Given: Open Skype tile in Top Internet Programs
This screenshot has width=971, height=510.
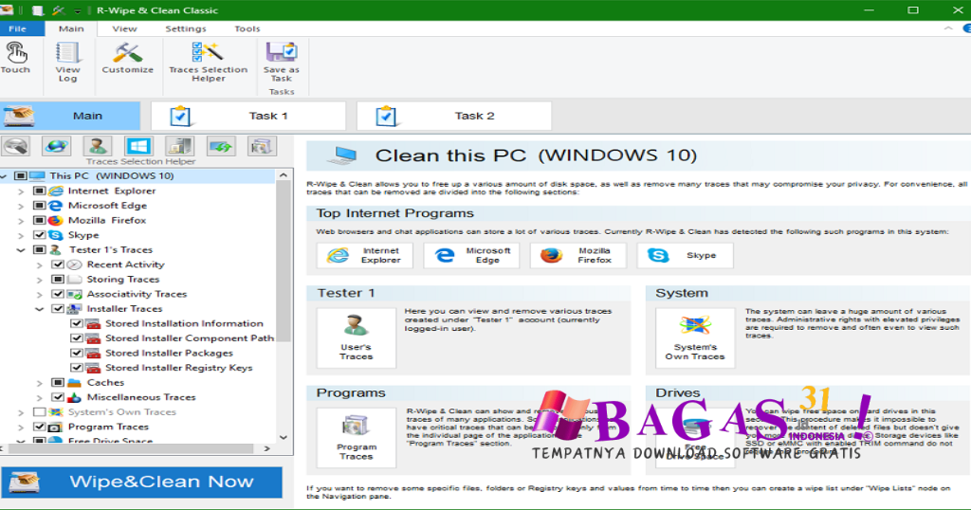Looking at the screenshot, I should coord(685,255).
